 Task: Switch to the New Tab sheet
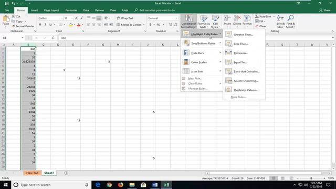(x=33, y=173)
